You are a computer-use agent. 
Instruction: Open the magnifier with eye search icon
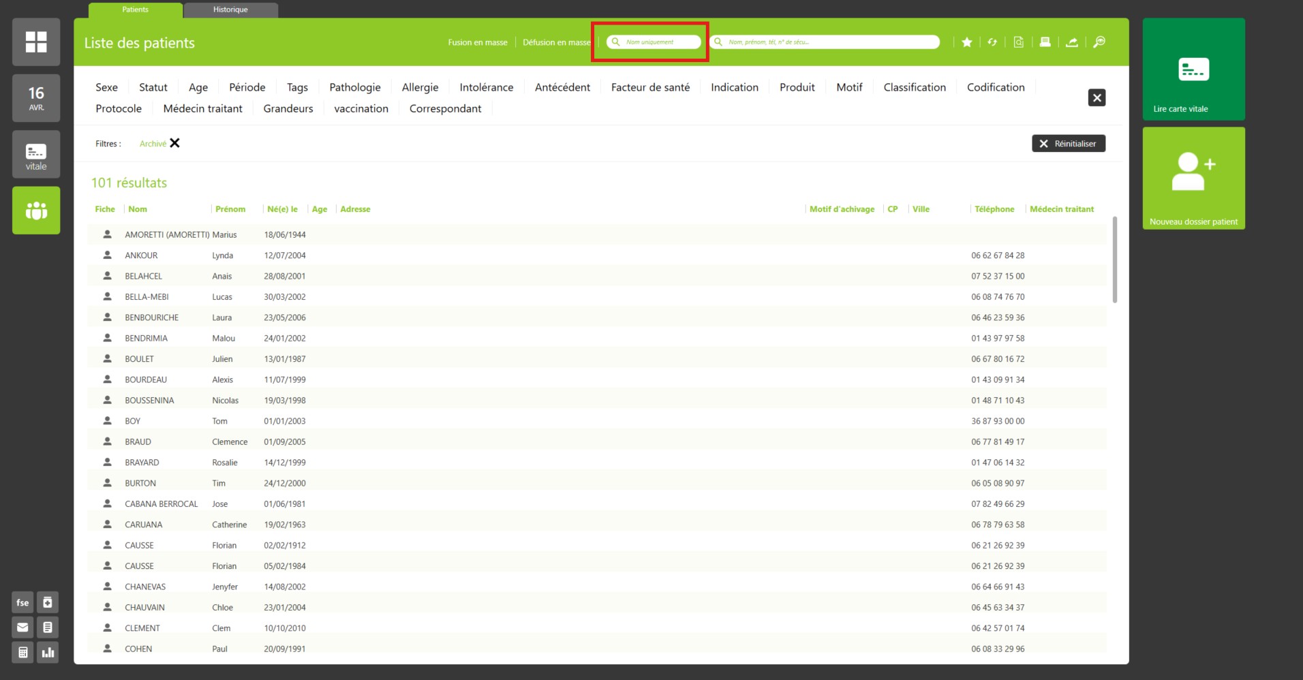[1099, 42]
